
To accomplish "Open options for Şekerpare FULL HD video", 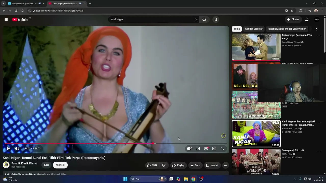I will (x=319, y=151).
